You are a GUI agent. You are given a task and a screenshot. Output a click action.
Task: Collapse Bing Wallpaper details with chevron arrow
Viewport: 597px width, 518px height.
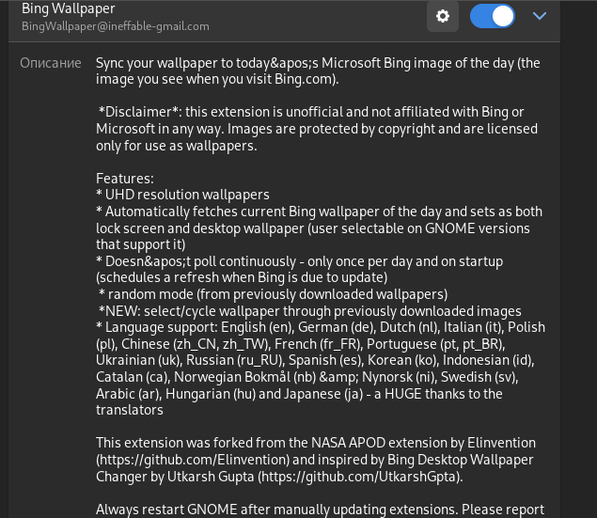540,16
